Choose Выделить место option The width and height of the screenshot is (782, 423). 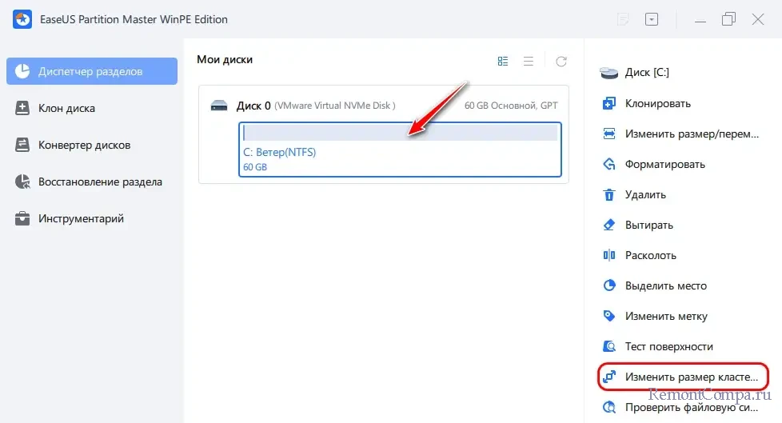pos(666,285)
